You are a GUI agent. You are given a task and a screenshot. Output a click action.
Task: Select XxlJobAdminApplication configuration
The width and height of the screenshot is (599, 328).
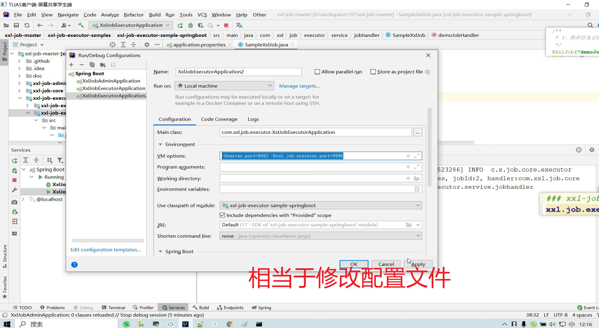coord(111,81)
